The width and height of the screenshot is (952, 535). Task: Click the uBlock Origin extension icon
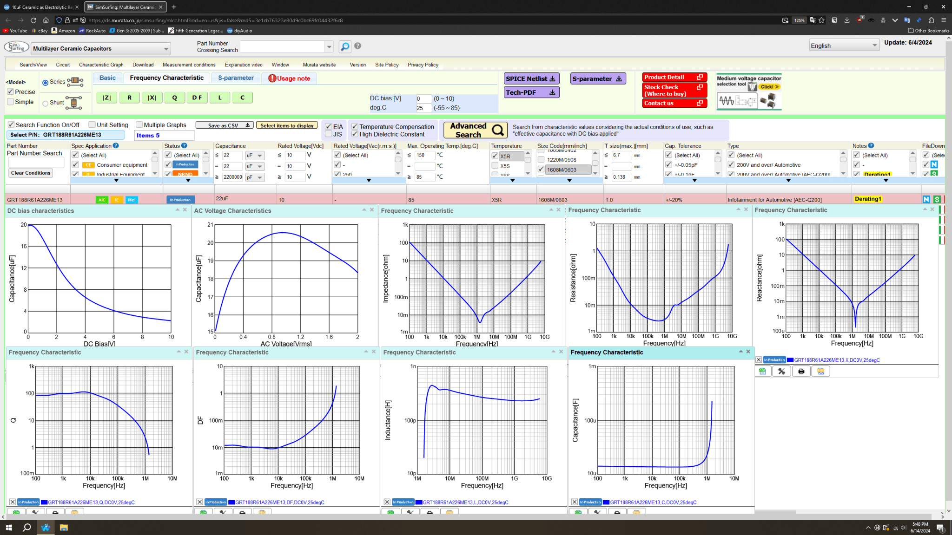point(860,20)
